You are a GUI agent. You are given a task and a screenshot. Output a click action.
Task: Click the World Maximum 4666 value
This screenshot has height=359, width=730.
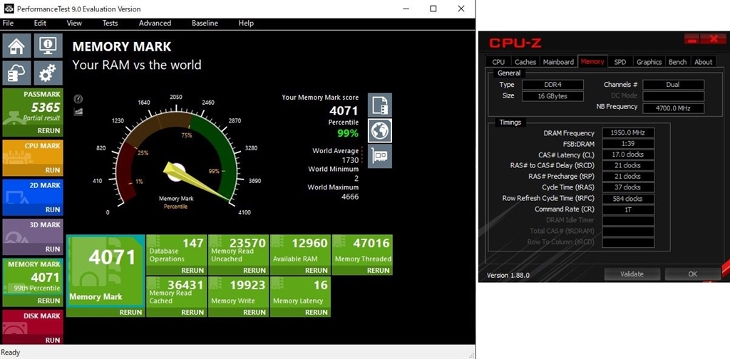pyautogui.click(x=350, y=197)
